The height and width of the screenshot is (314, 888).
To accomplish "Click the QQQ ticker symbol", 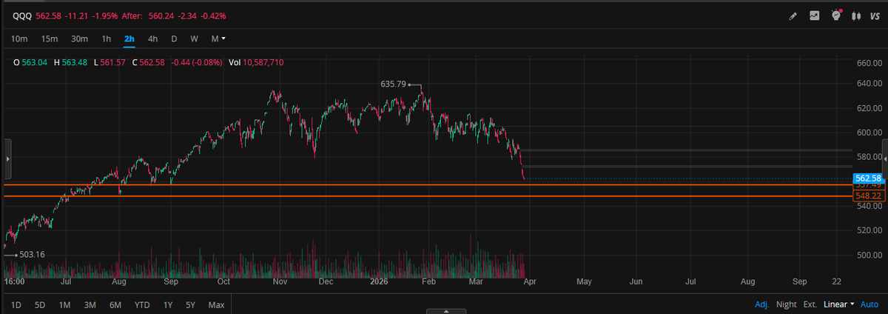I will tap(22, 16).
